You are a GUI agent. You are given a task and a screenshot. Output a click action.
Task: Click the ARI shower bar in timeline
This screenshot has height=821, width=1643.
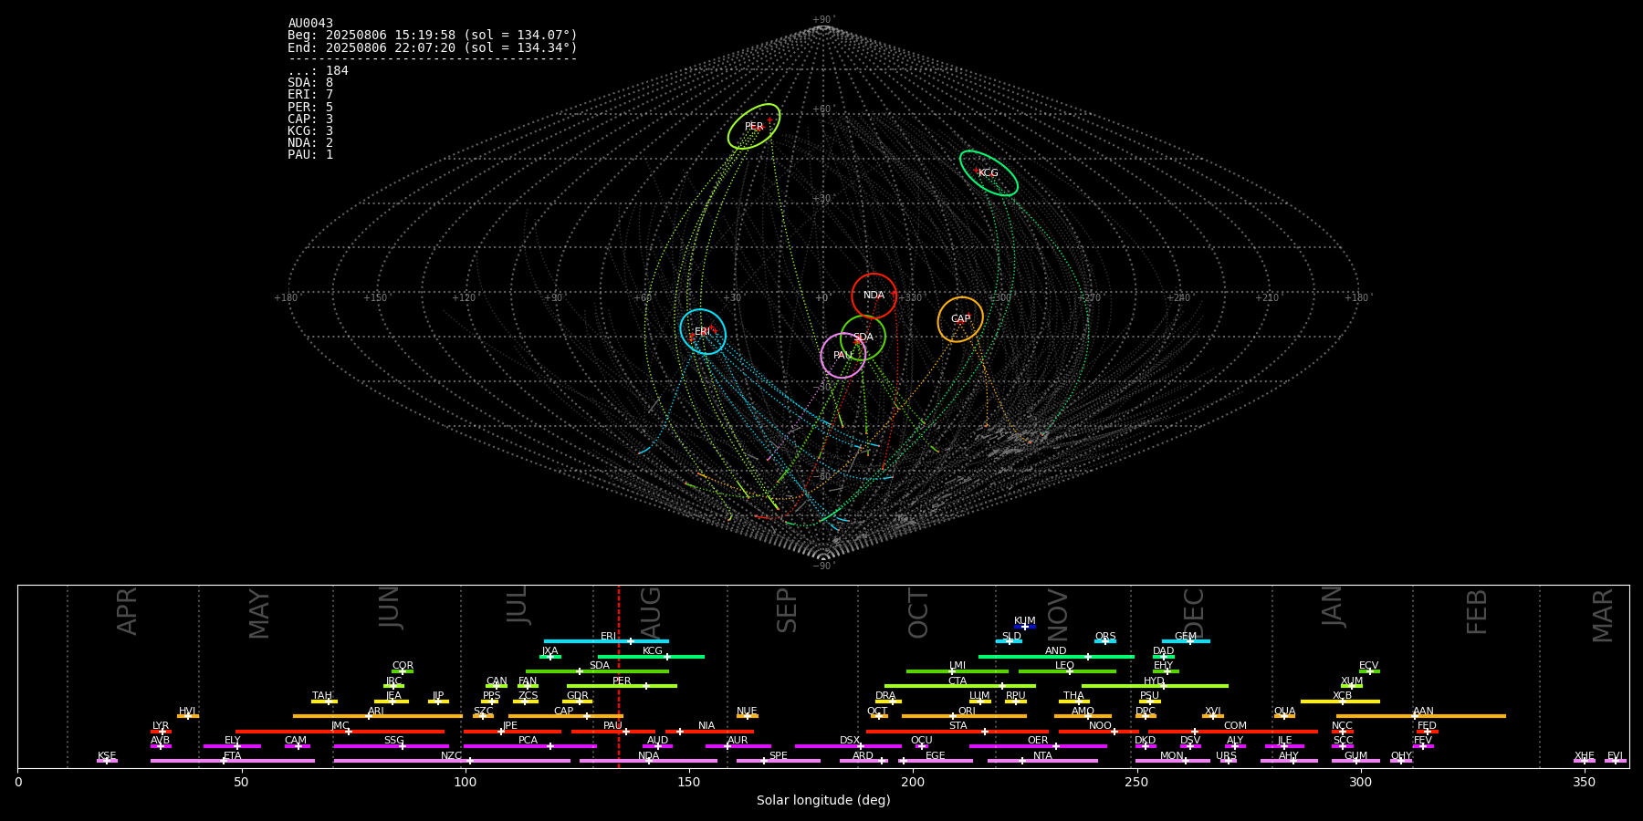[x=376, y=716]
